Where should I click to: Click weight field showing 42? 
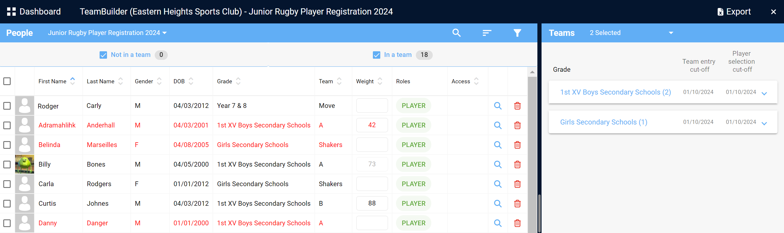pyautogui.click(x=372, y=125)
